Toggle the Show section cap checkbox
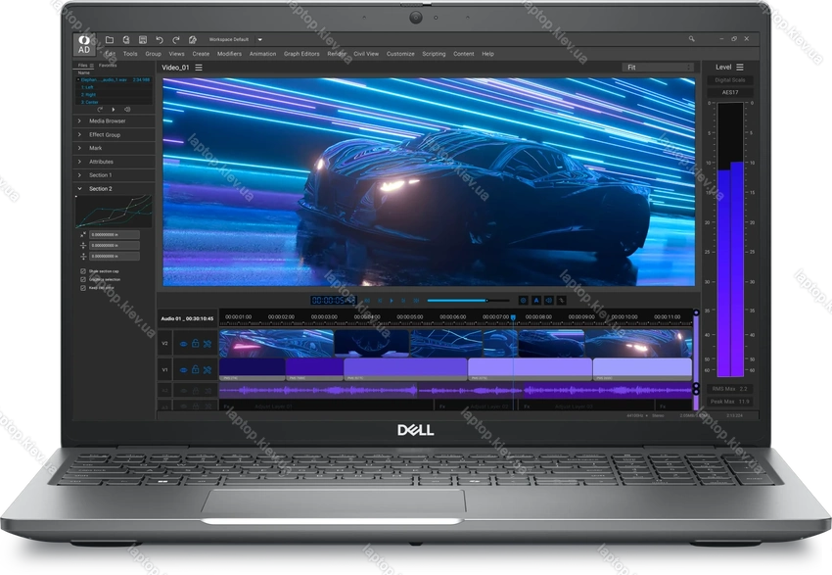 (83, 270)
